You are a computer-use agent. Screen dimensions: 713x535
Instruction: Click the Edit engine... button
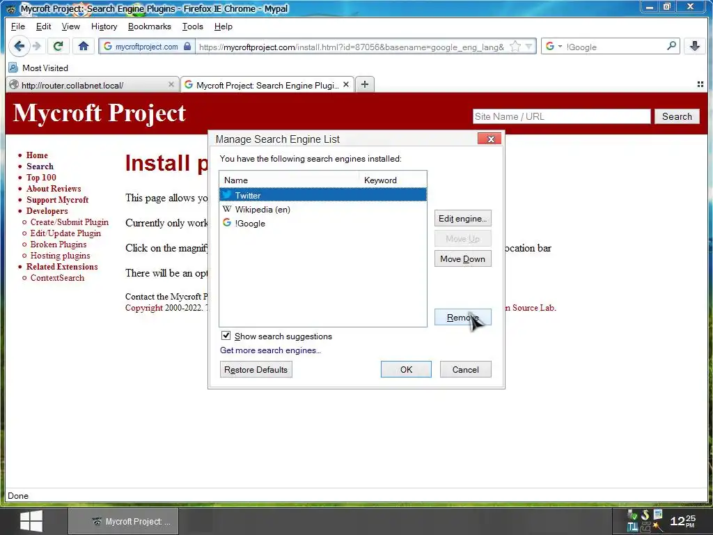tap(462, 218)
